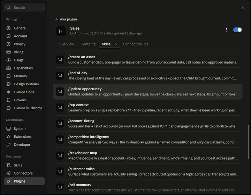Click the skill icon beside /competitive-intelligence
The width and height of the screenshot is (251, 195).
pos(60,139)
